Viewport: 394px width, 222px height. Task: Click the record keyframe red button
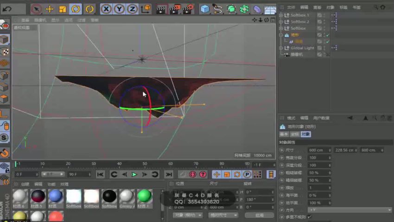[192, 175]
